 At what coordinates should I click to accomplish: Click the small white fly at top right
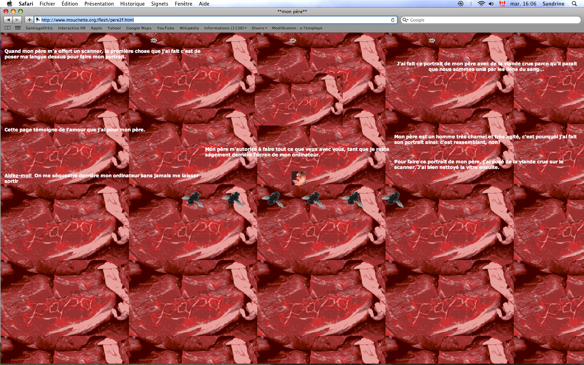(432, 40)
